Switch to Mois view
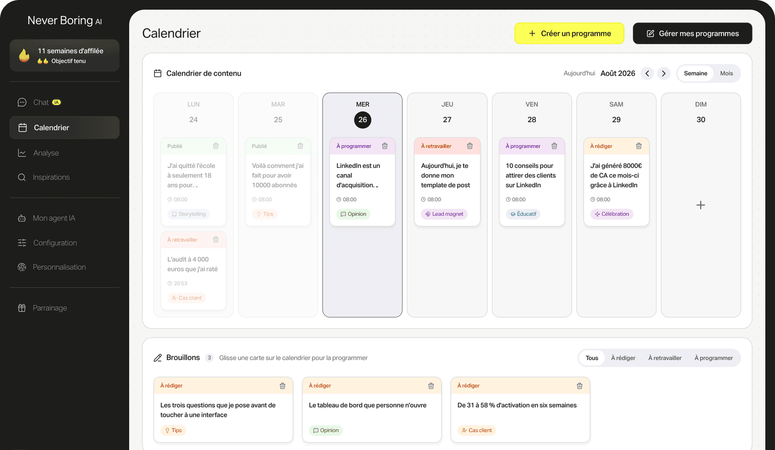 click(726, 73)
